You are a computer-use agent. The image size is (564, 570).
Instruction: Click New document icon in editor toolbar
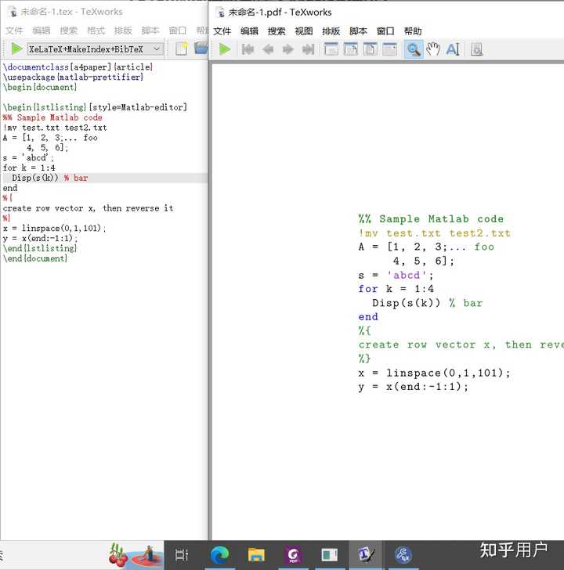click(x=181, y=49)
